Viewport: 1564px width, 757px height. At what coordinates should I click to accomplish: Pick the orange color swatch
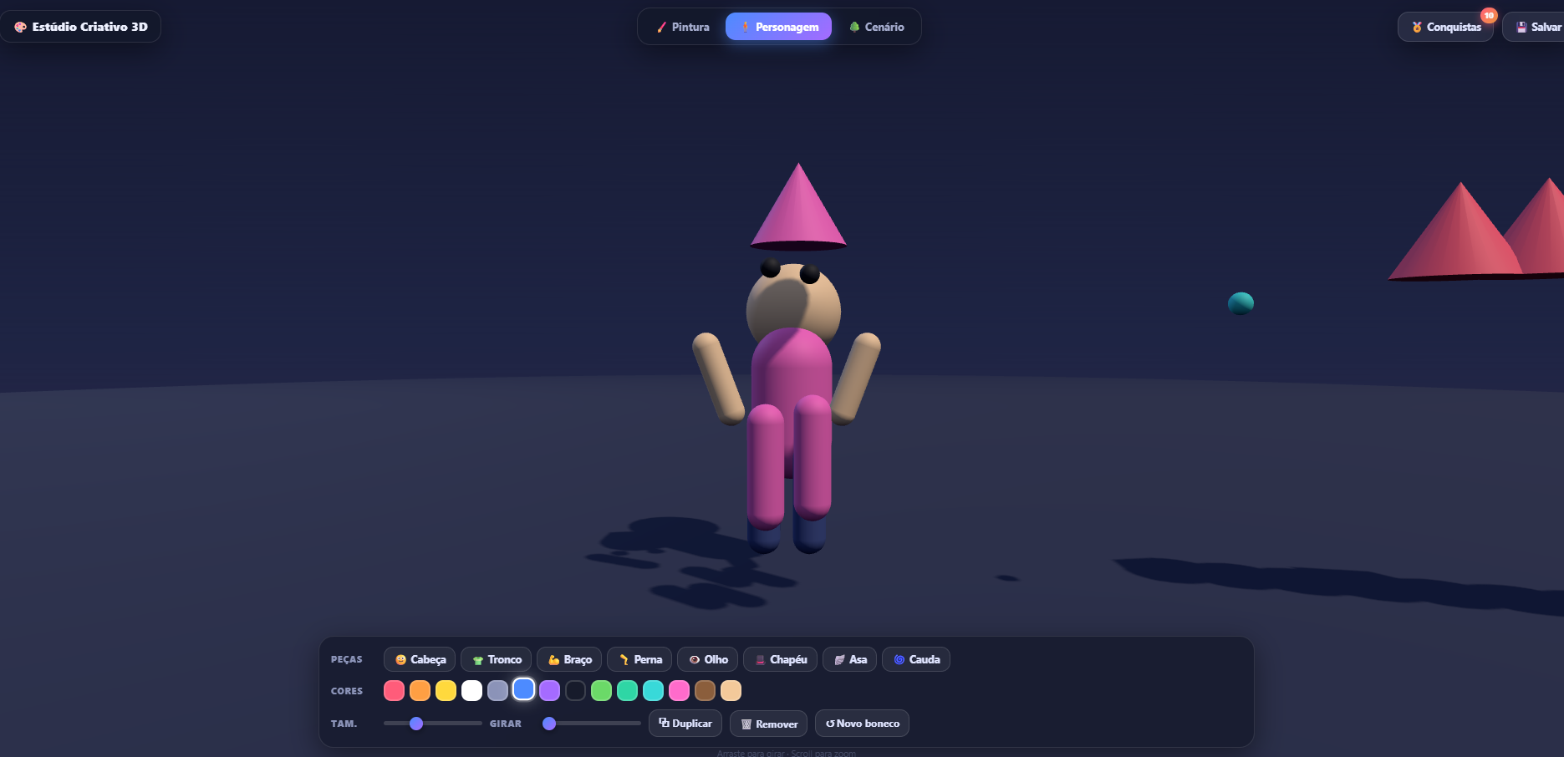tap(420, 690)
